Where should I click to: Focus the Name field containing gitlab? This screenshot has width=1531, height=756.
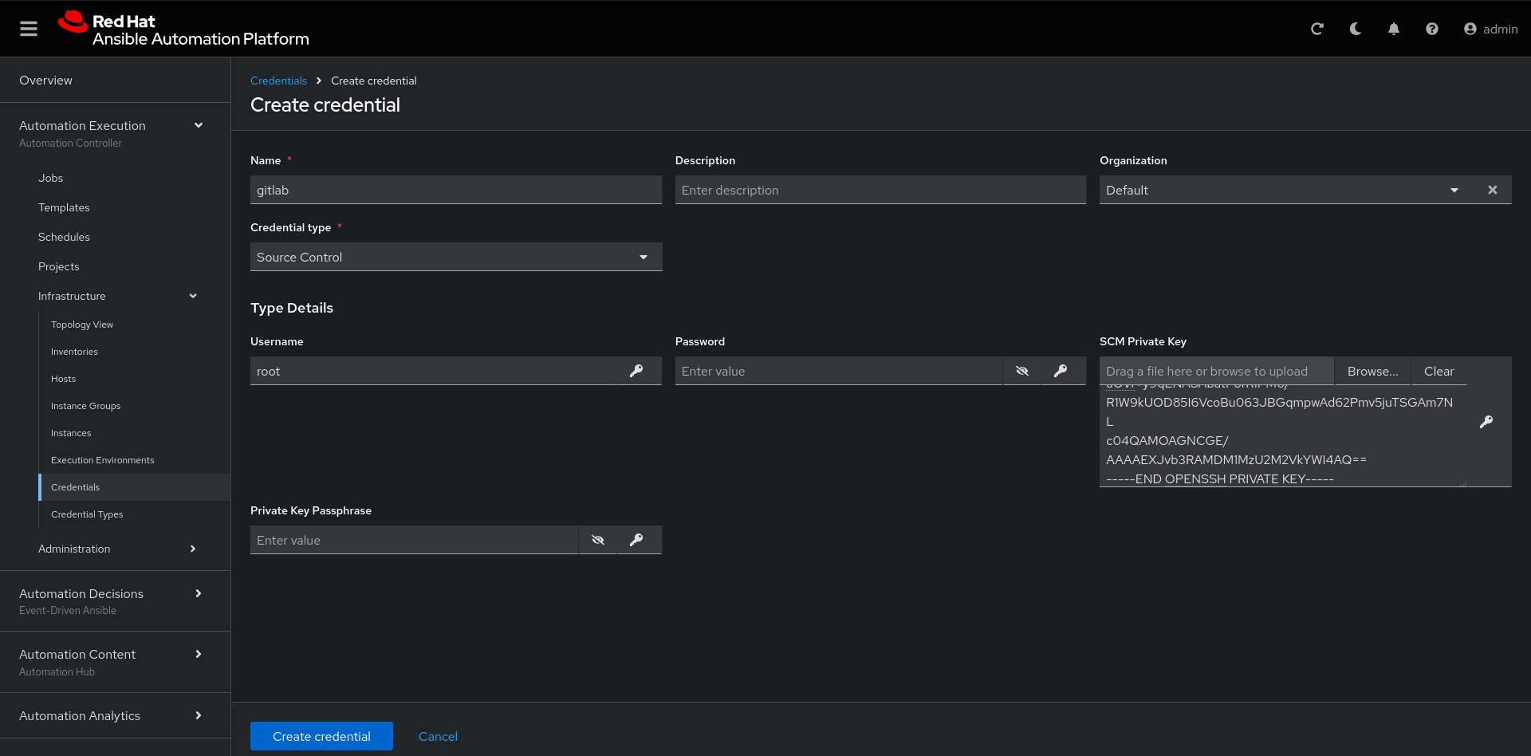[x=456, y=190]
